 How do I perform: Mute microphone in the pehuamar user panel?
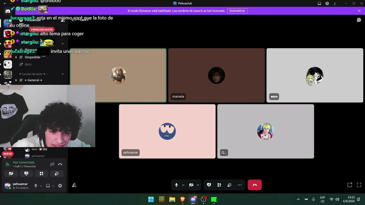(36, 186)
